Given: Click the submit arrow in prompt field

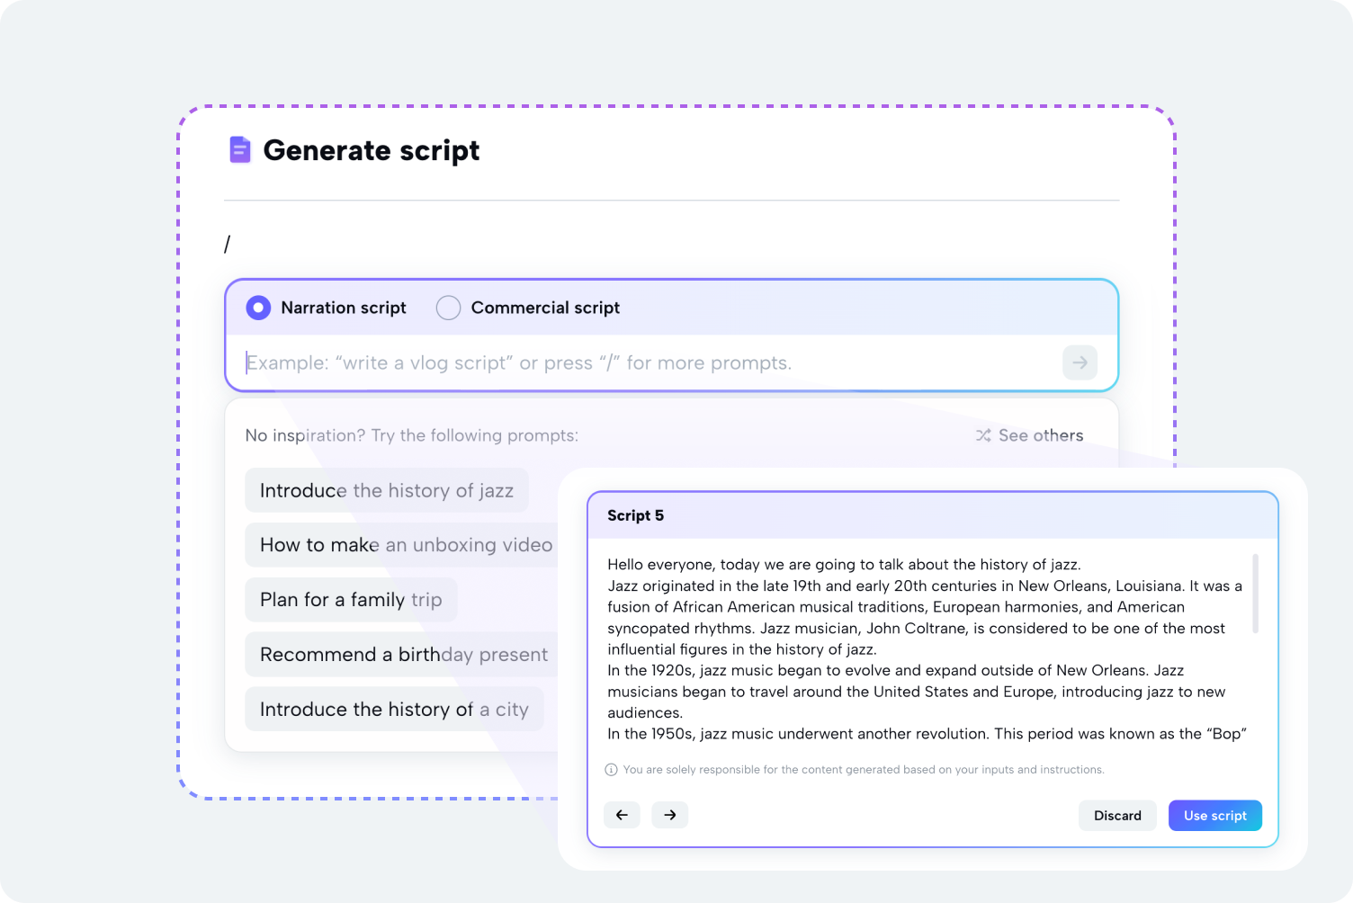Looking at the screenshot, I should 1080,362.
